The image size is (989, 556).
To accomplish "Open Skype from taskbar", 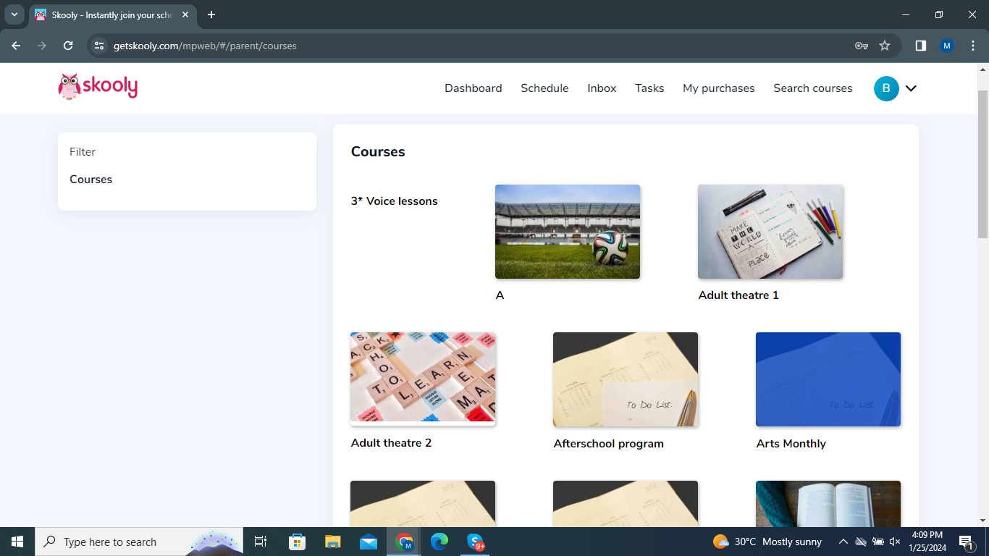I will coord(476,542).
